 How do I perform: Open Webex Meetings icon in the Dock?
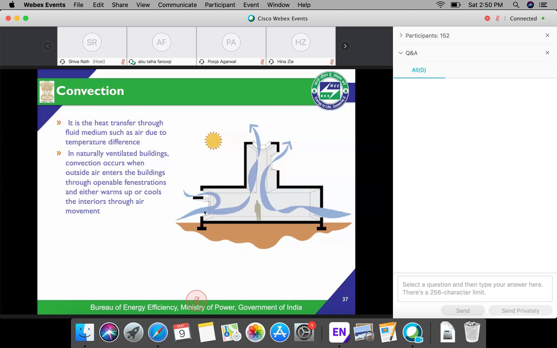[413, 332]
